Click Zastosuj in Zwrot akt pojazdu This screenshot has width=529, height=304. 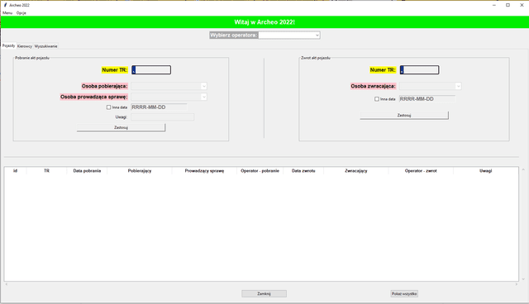point(404,116)
